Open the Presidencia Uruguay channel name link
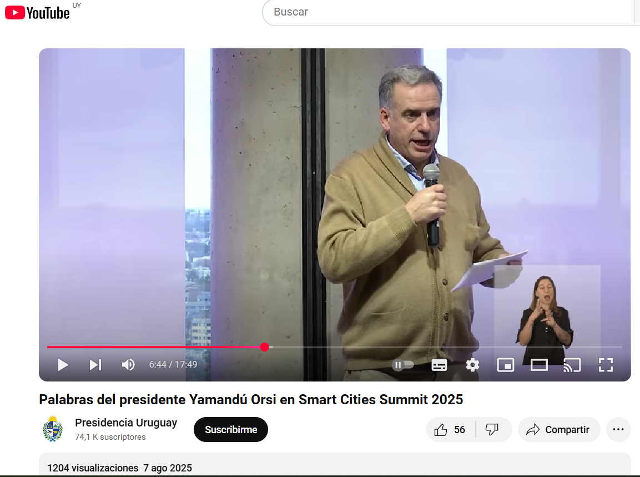This screenshot has height=477, width=640. (126, 423)
